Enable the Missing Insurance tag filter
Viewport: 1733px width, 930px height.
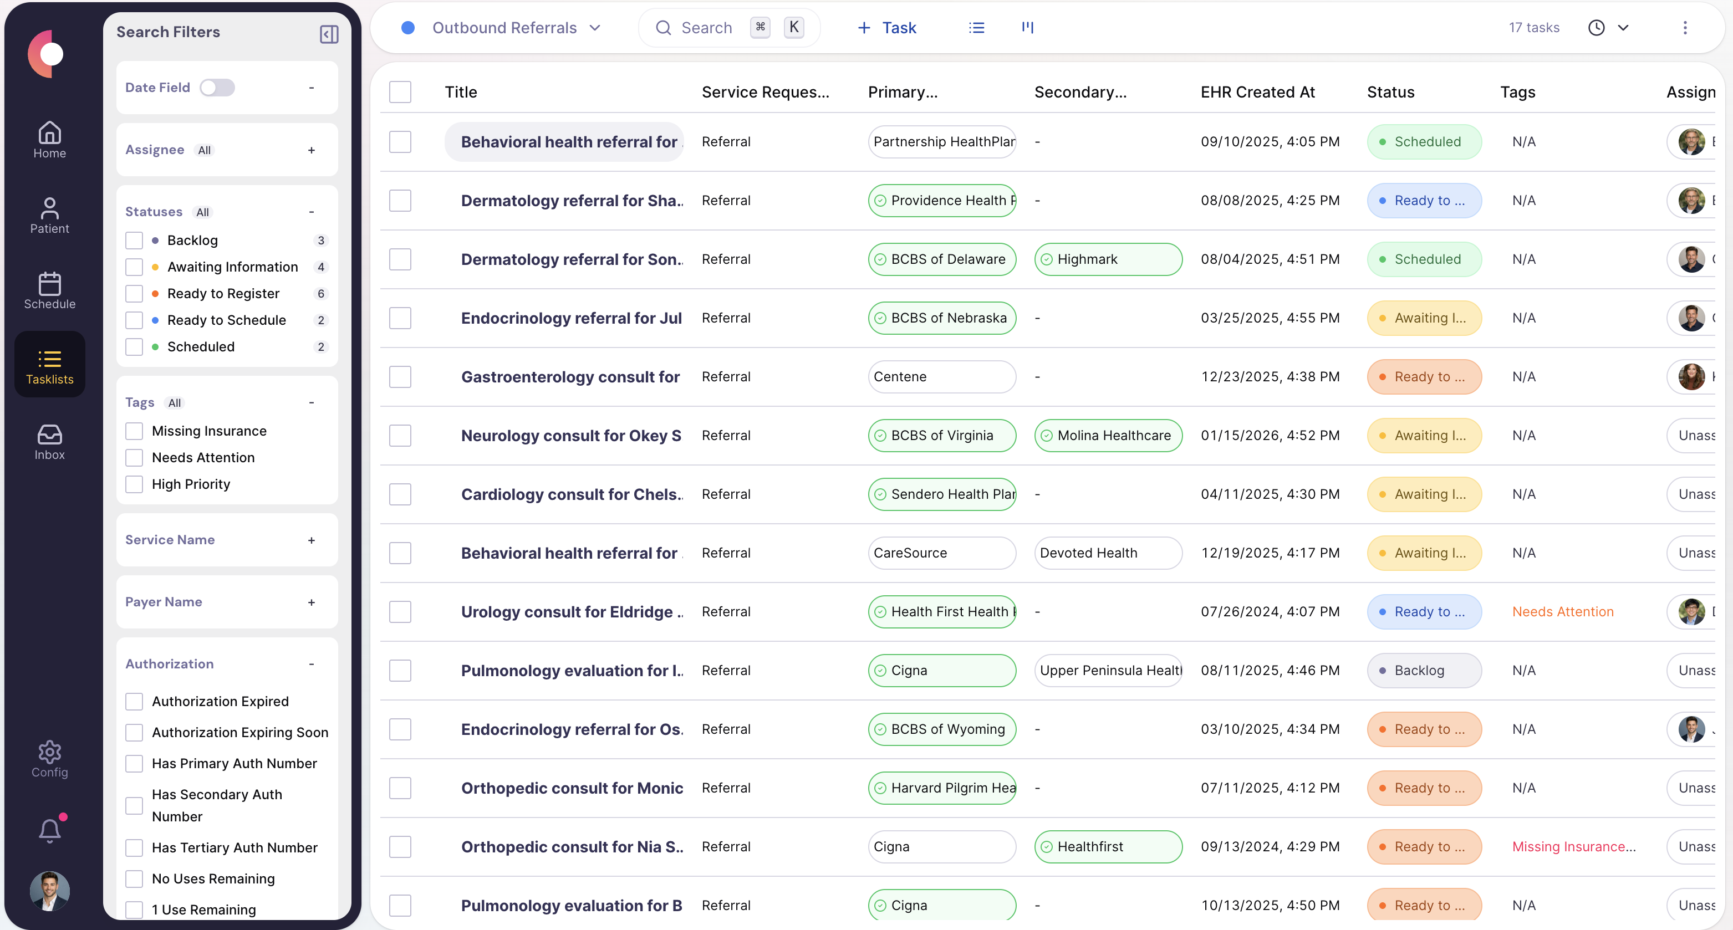point(134,431)
